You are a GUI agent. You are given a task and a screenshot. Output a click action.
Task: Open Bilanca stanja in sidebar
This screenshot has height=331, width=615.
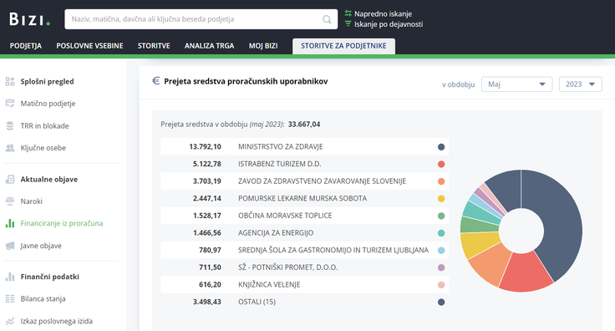(x=43, y=299)
